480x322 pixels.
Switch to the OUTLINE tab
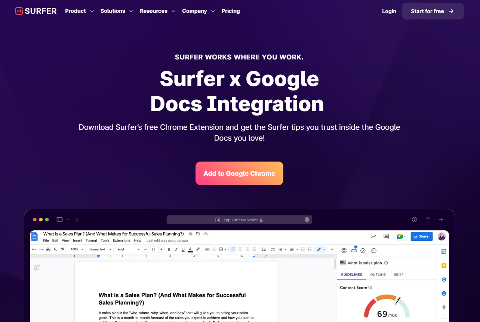(378, 275)
